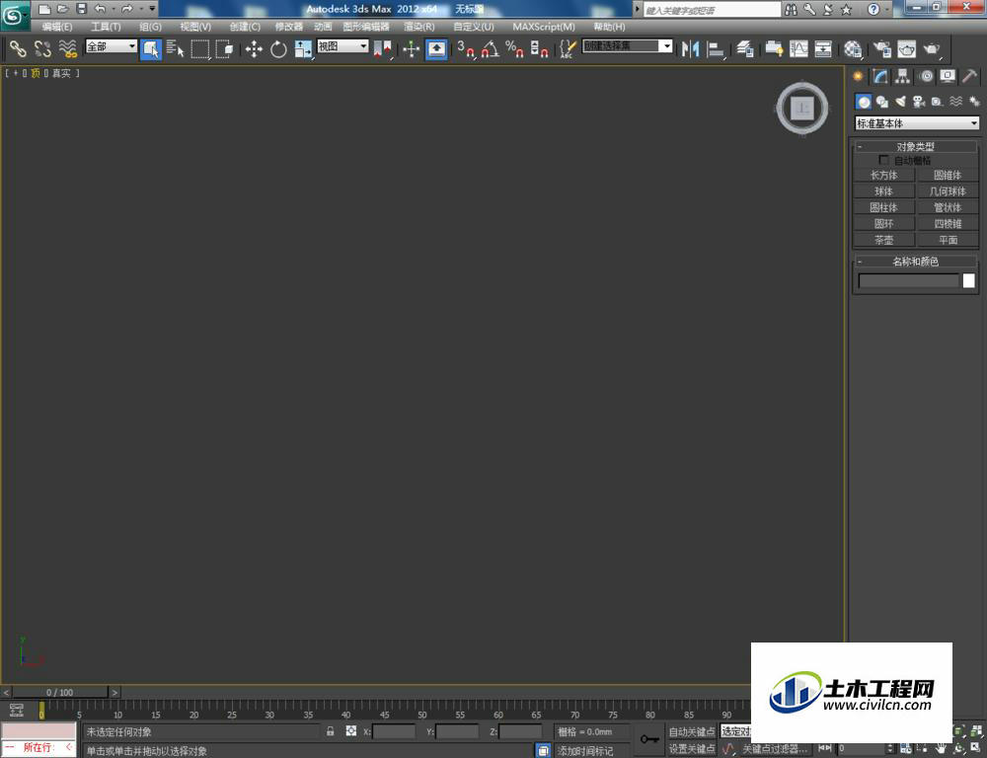Click the 设置关键点 set key button
Viewport: 987px width, 758px height.
click(692, 748)
